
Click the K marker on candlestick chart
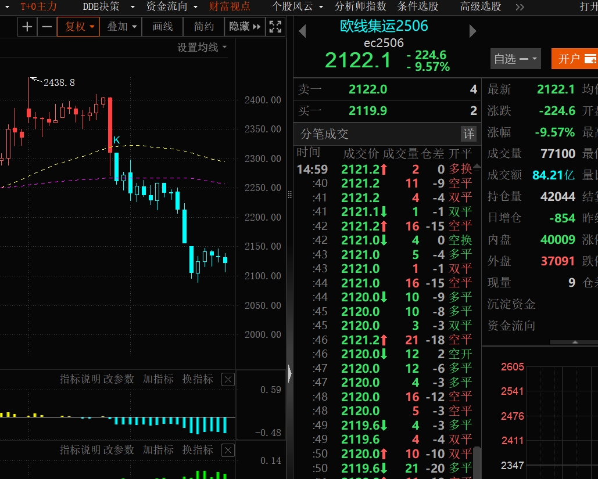[x=117, y=140]
